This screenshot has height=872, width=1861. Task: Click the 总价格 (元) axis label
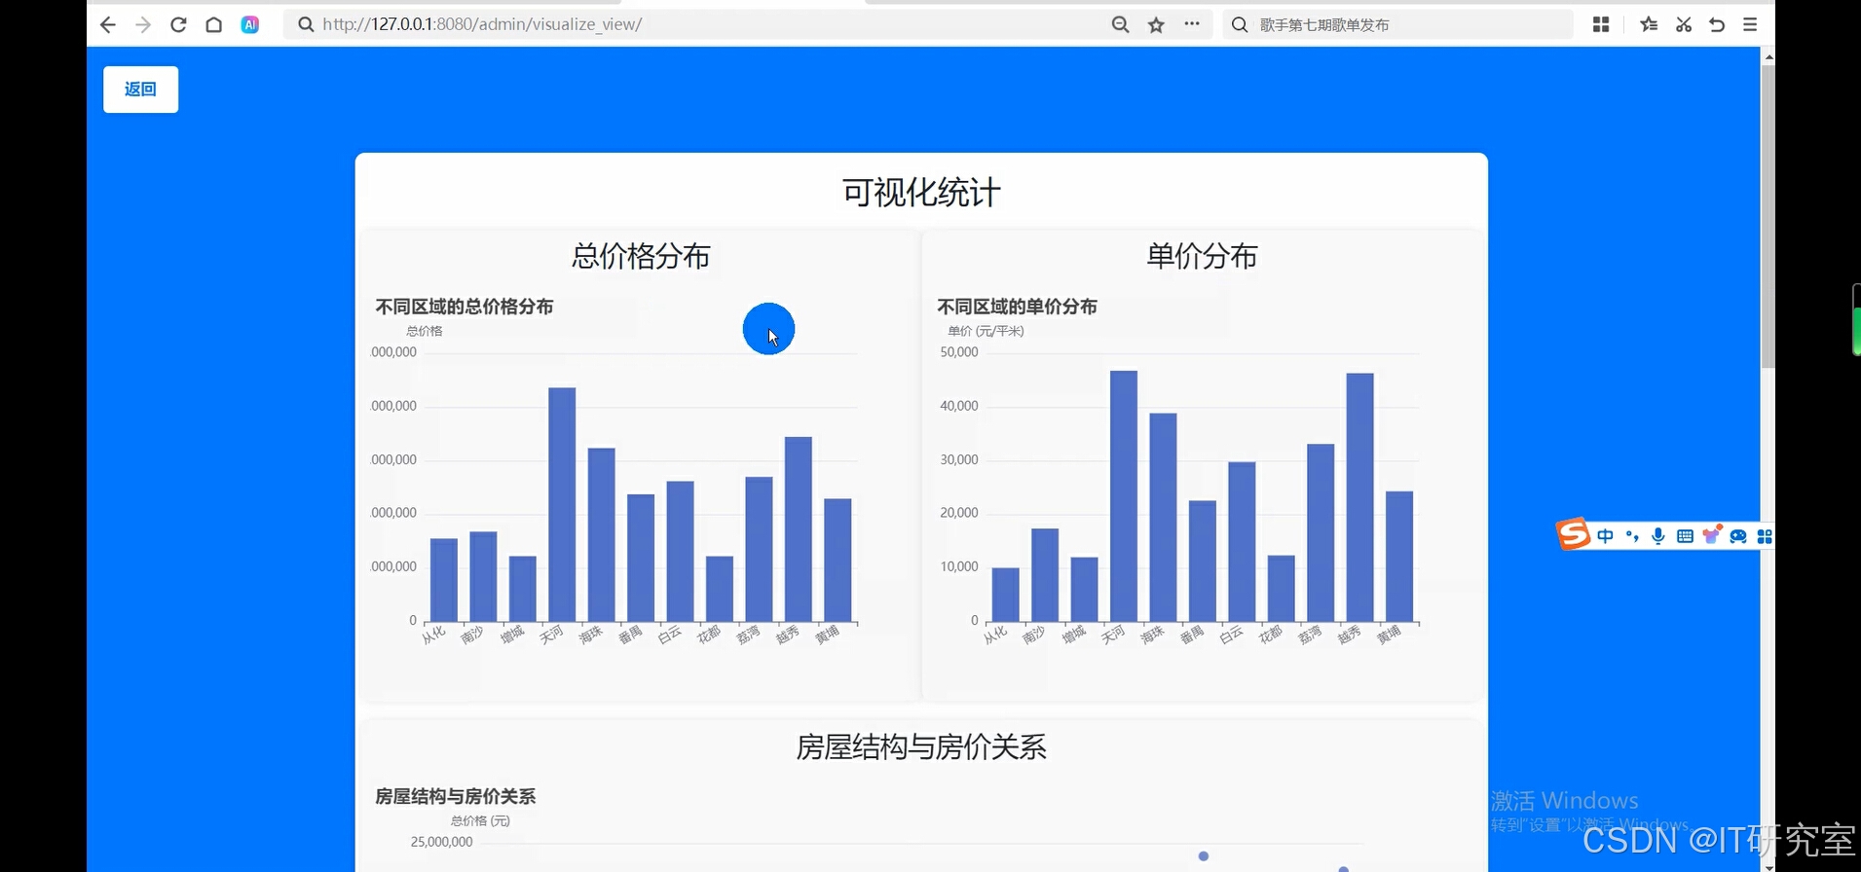click(x=480, y=820)
